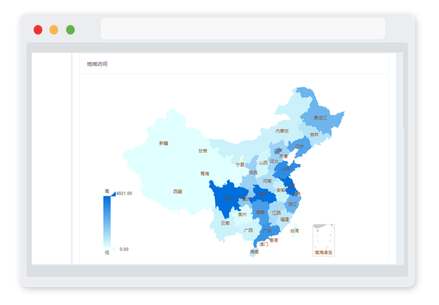The height and width of the screenshot is (305, 439).
Task: Click the 云南 province label
Action: click(225, 223)
